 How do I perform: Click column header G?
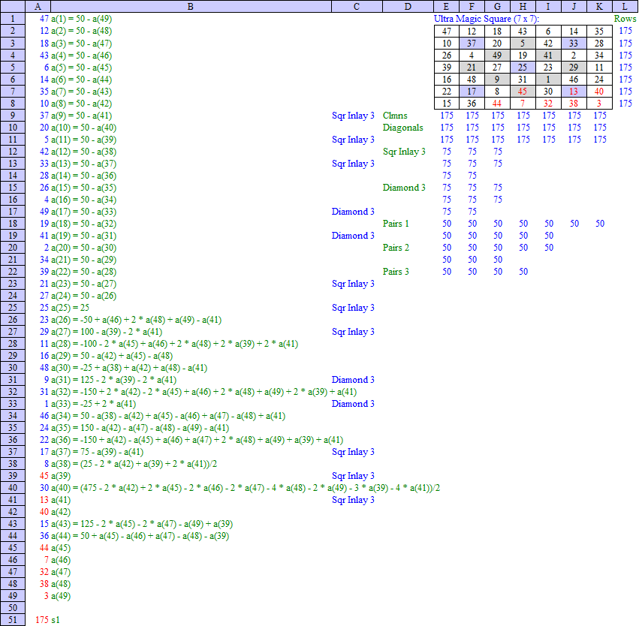(x=497, y=6)
